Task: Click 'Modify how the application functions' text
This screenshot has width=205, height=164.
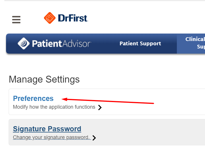Action: tap(54, 107)
